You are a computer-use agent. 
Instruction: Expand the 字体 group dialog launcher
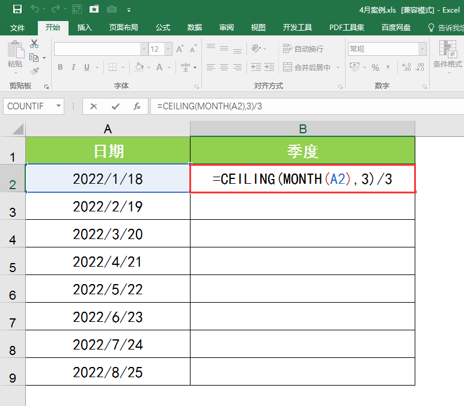click(x=197, y=86)
